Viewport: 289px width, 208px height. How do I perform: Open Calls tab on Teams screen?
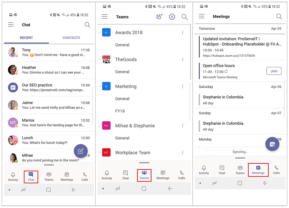point(182,175)
